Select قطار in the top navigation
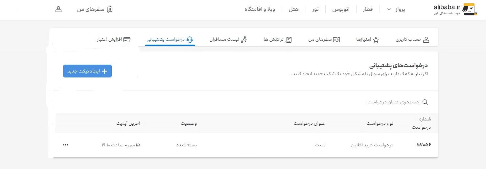Screen dimensions: 486x169 (x=368, y=9)
